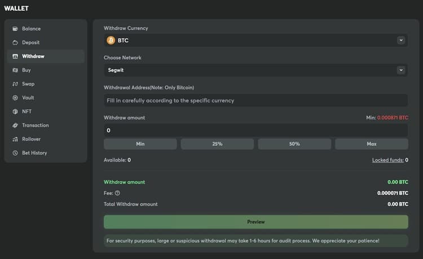Click the Fee help question mark icon

pyautogui.click(x=117, y=193)
